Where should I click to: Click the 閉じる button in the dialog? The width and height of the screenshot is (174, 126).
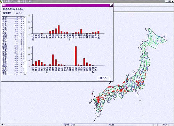coord(103,78)
